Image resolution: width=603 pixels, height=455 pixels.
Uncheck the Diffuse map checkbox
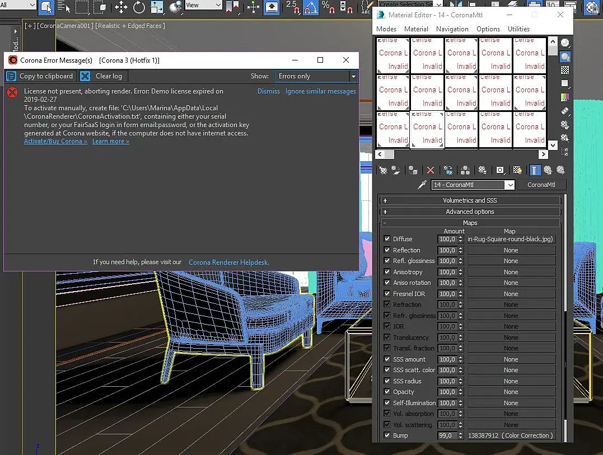(387, 239)
